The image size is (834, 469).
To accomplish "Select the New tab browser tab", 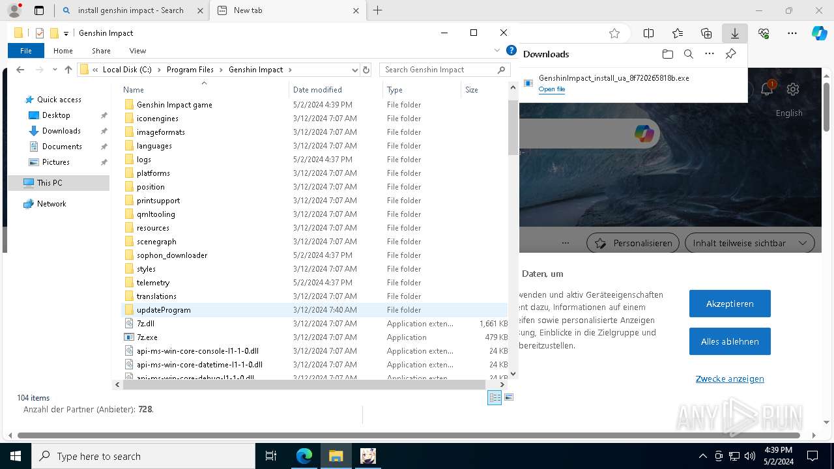I will (289, 10).
